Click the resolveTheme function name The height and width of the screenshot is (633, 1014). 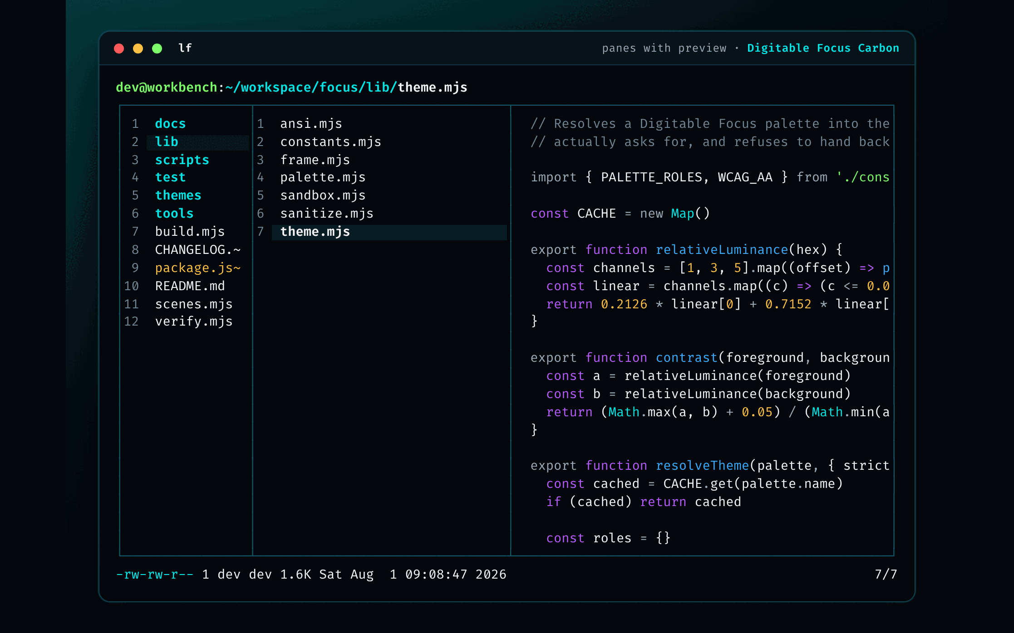(702, 466)
